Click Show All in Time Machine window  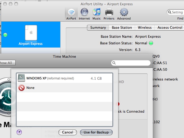[7, 63]
